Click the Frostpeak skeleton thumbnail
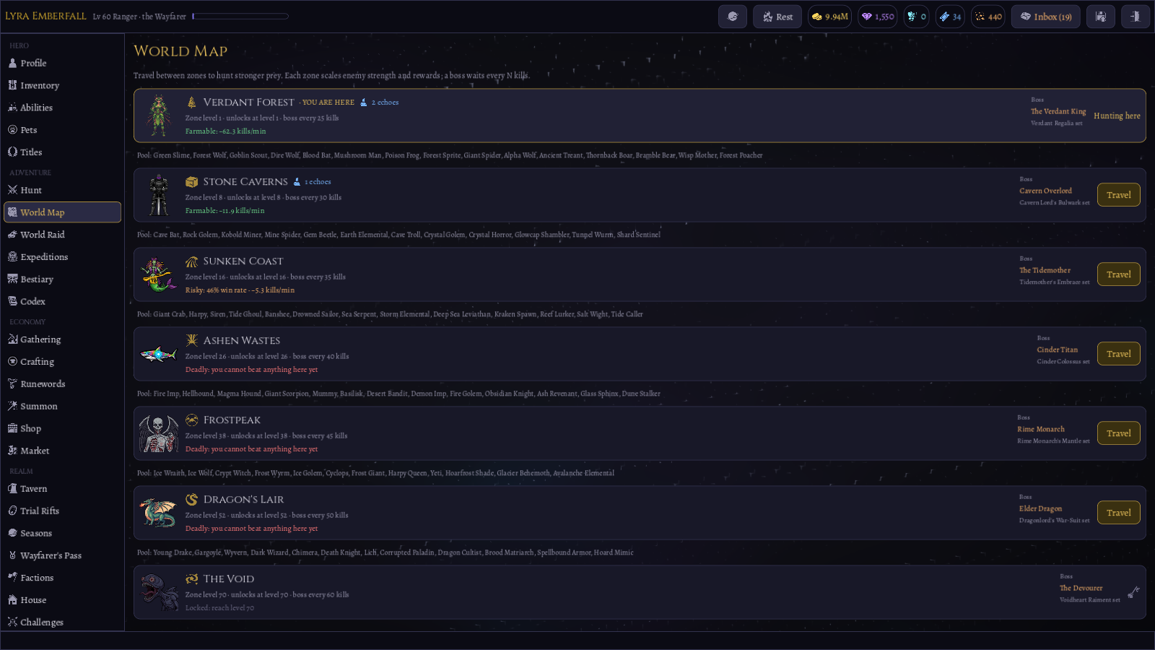The image size is (1155, 650). coord(159,433)
